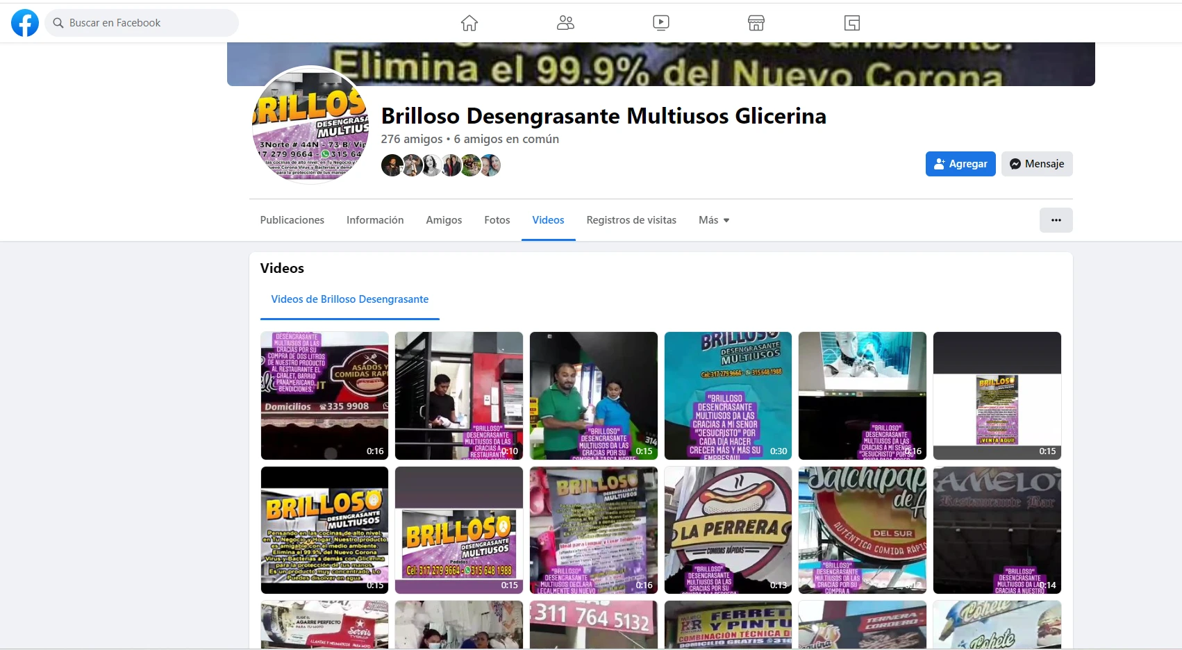Image resolution: width=1182 pixels, height=650 pixels.
Task: Open the three-dots profile options button
Action: [1056, 220]
